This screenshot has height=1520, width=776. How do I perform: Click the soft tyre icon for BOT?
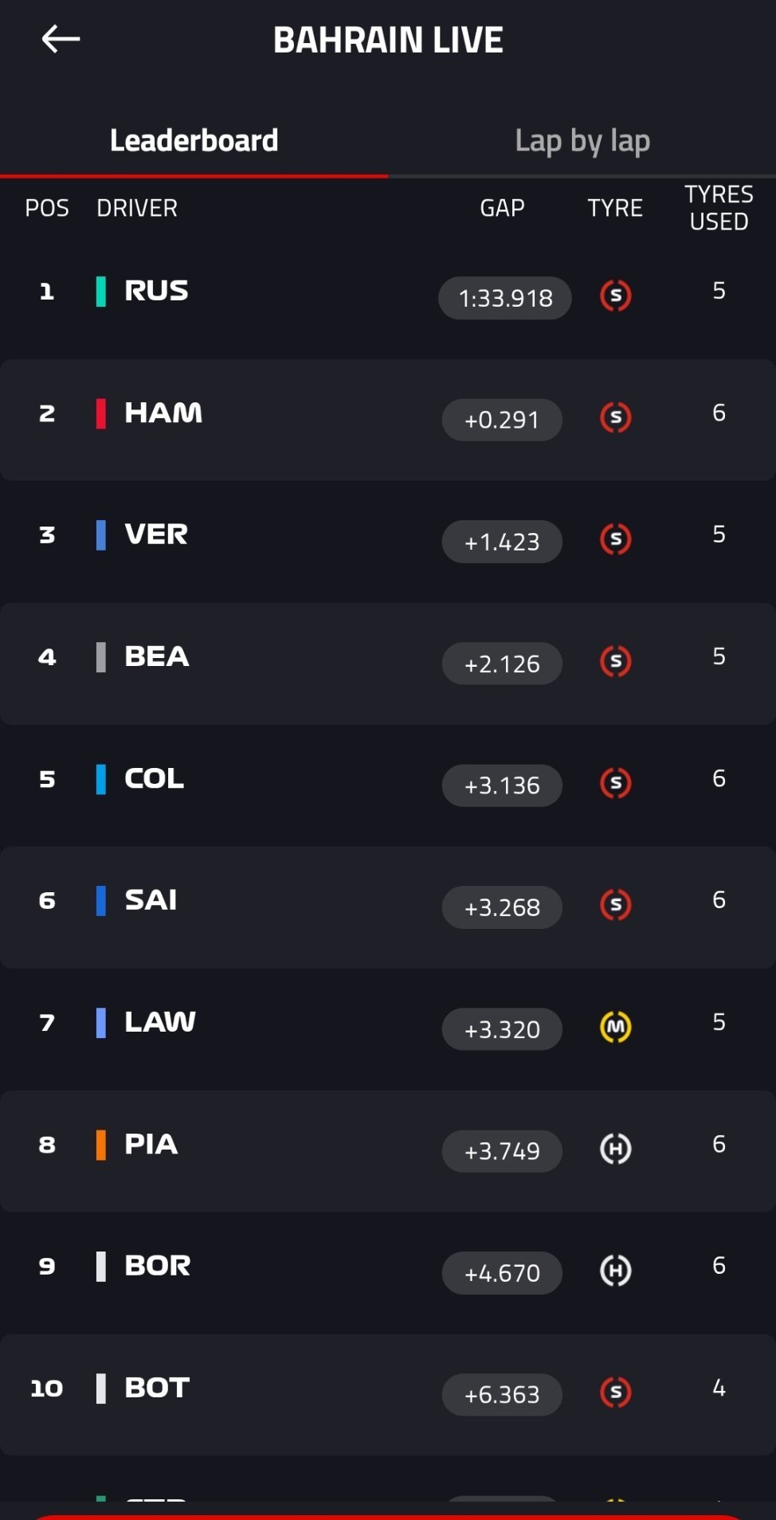pos(615,1393)
